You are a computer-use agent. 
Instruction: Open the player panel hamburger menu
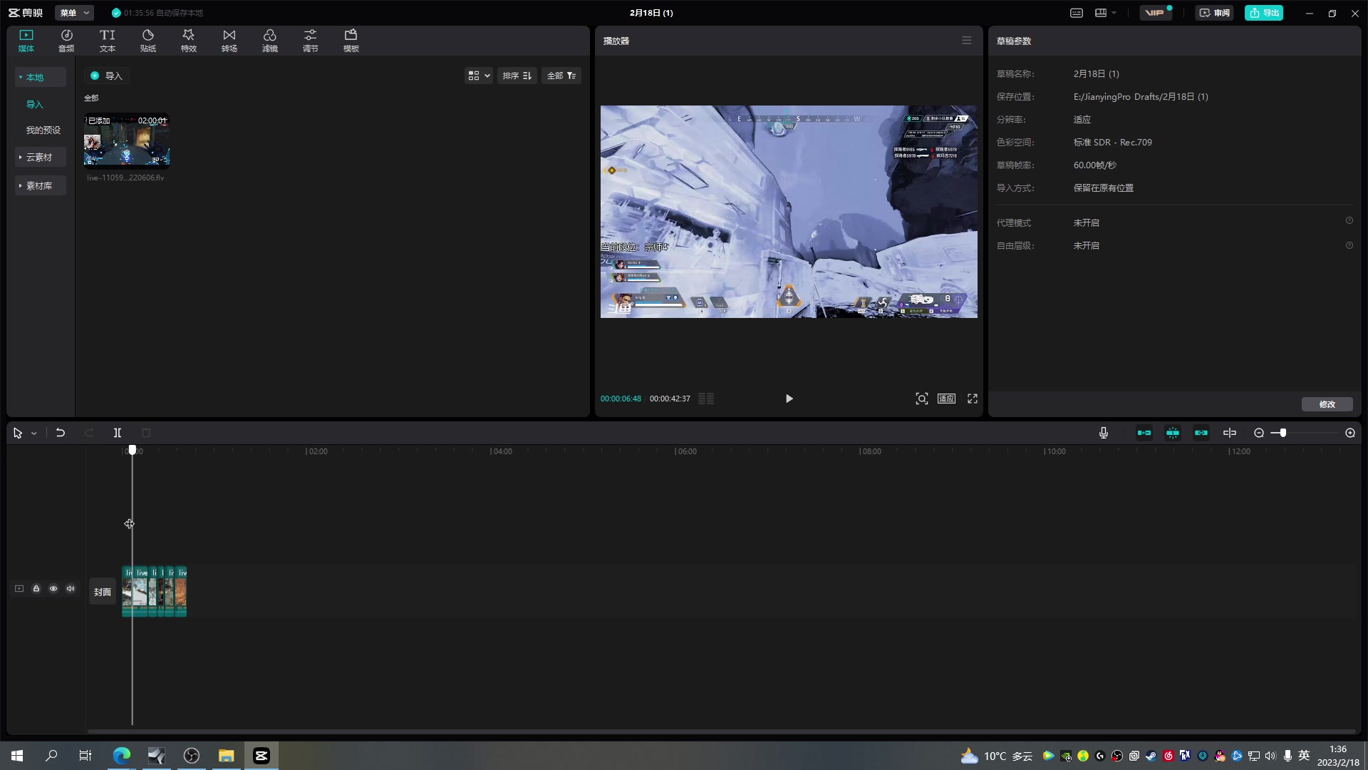pos(967,41)
